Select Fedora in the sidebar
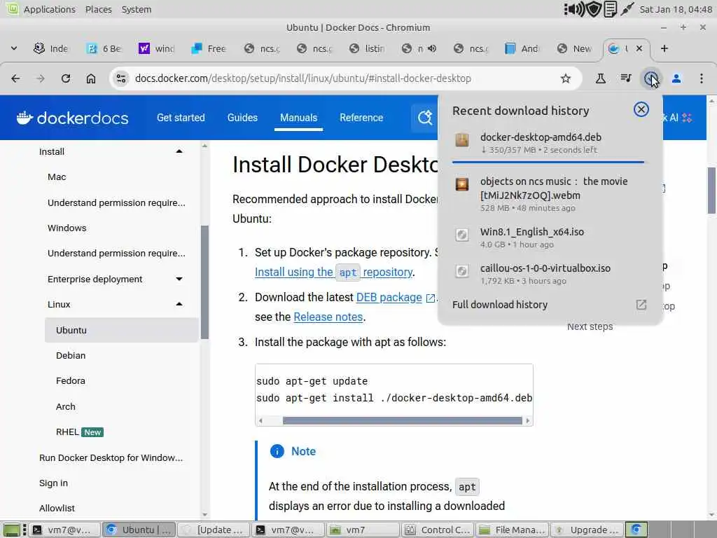The image size is (717, 538). tap(71, 380)
